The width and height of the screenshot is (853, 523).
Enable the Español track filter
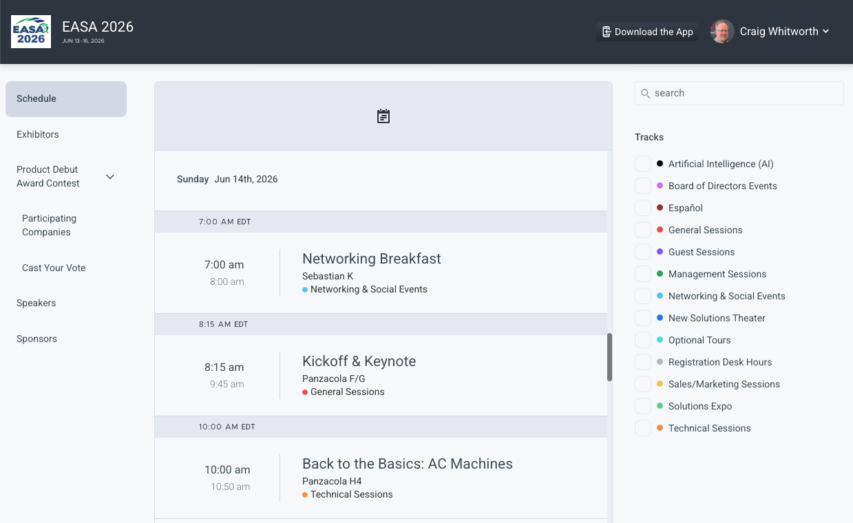point(643,208)
